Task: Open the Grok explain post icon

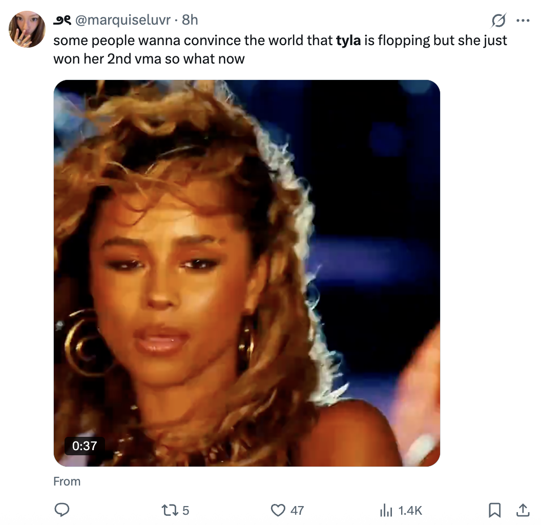Action: click(x=497, y=21)
